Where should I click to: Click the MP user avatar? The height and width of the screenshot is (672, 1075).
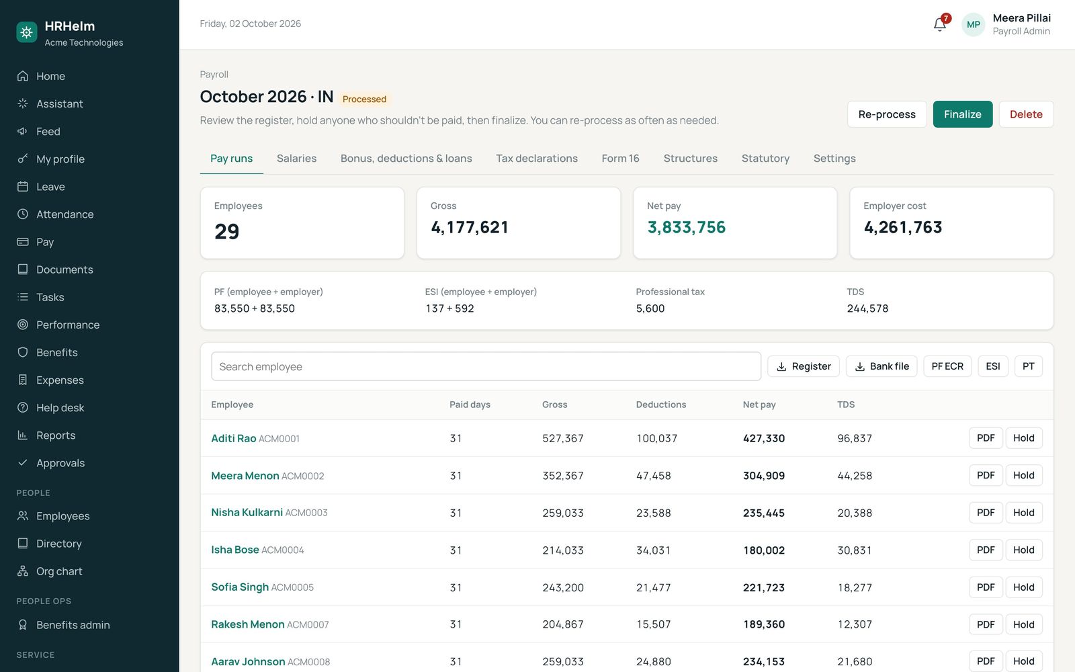[973, 24]
